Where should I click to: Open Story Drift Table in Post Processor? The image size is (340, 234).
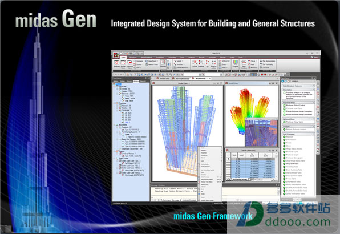click(291, 164)
